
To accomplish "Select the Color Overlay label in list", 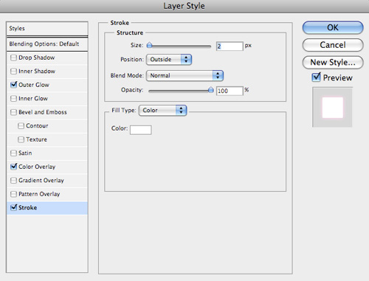I will click(37, 167).
